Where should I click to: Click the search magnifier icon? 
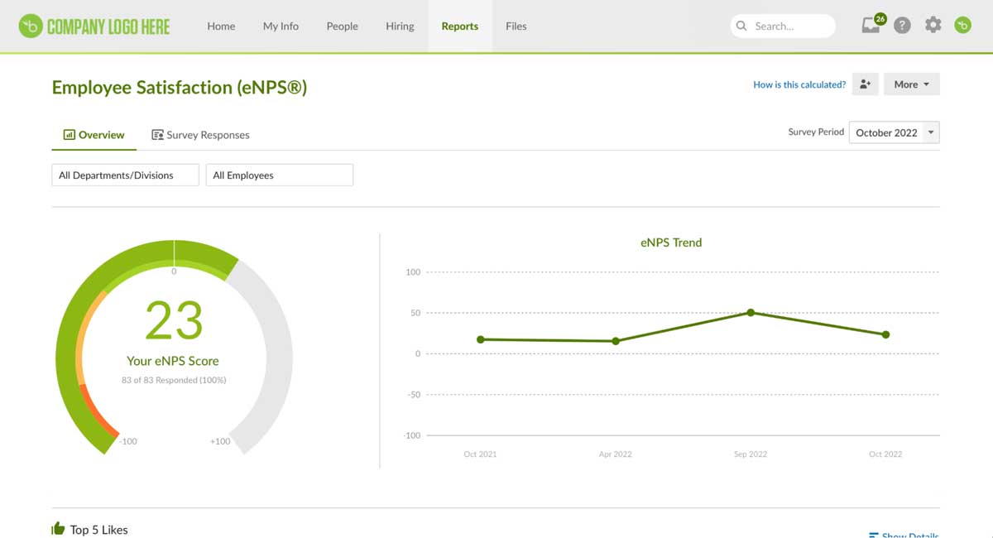click(x=741, y=26)
